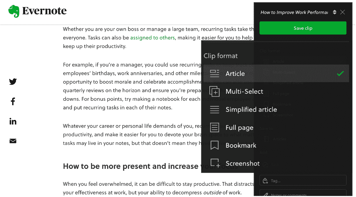Share the article on Twitter
Image resolution: width=356 pixels, height=197 pixels.
(x=13, y=82)
